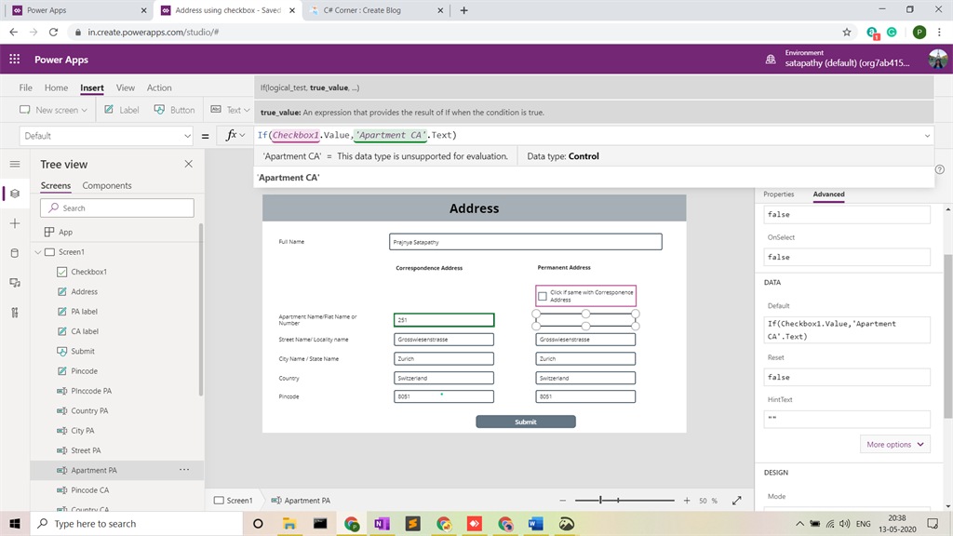The image size is (953, 536).
Task: Click the Default property formula box
Action: (x=847, y=330)
